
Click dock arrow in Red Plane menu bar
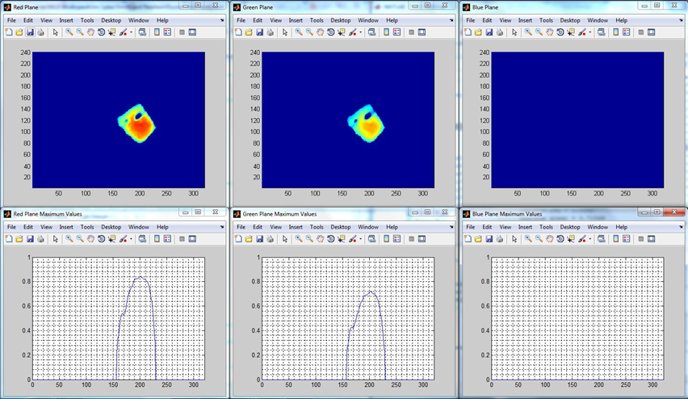pyautogui.click(x=221, y=20)
